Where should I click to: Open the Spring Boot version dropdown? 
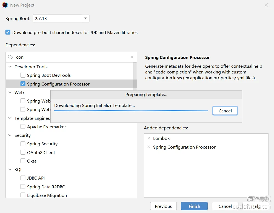61,18
